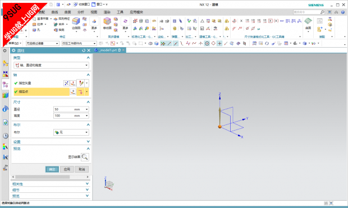This screenshot has width=348, height=208.
Task: Open the Assembly Navigator in resource bar
Action: point(5,63)
